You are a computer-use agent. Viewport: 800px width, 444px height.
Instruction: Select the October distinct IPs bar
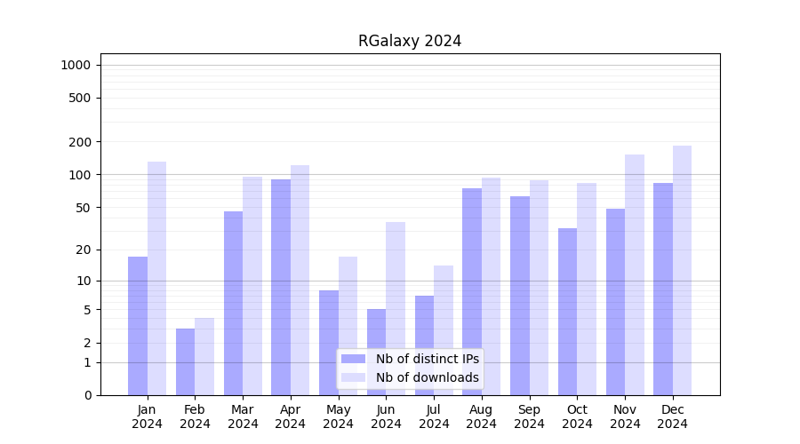coord(567,311)
